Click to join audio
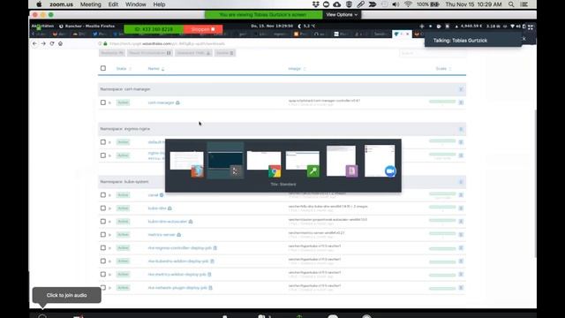This screenshot has width=565, height=318. click(x=67, y=295)
